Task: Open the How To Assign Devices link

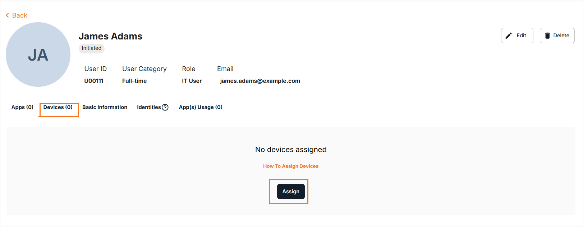Action: (290, 166)
